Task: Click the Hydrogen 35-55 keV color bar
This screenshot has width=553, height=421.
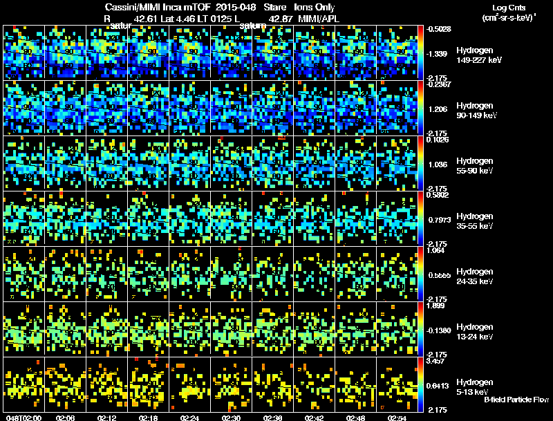Action: [420, 218]
